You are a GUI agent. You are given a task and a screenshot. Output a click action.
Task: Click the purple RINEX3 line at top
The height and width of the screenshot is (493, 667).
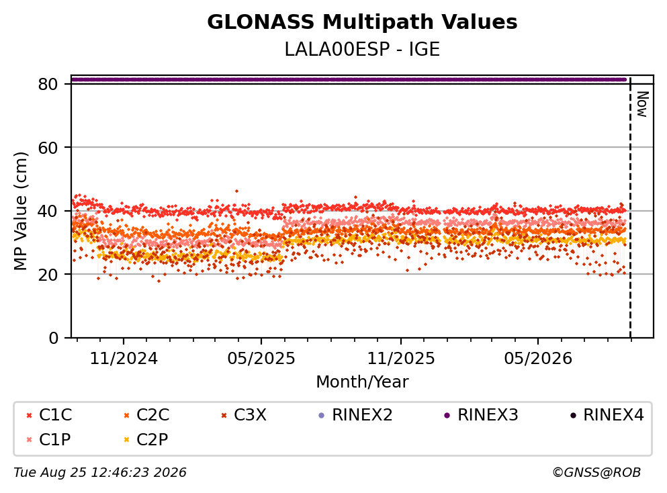pyautogui.click(x=349, y=79)
